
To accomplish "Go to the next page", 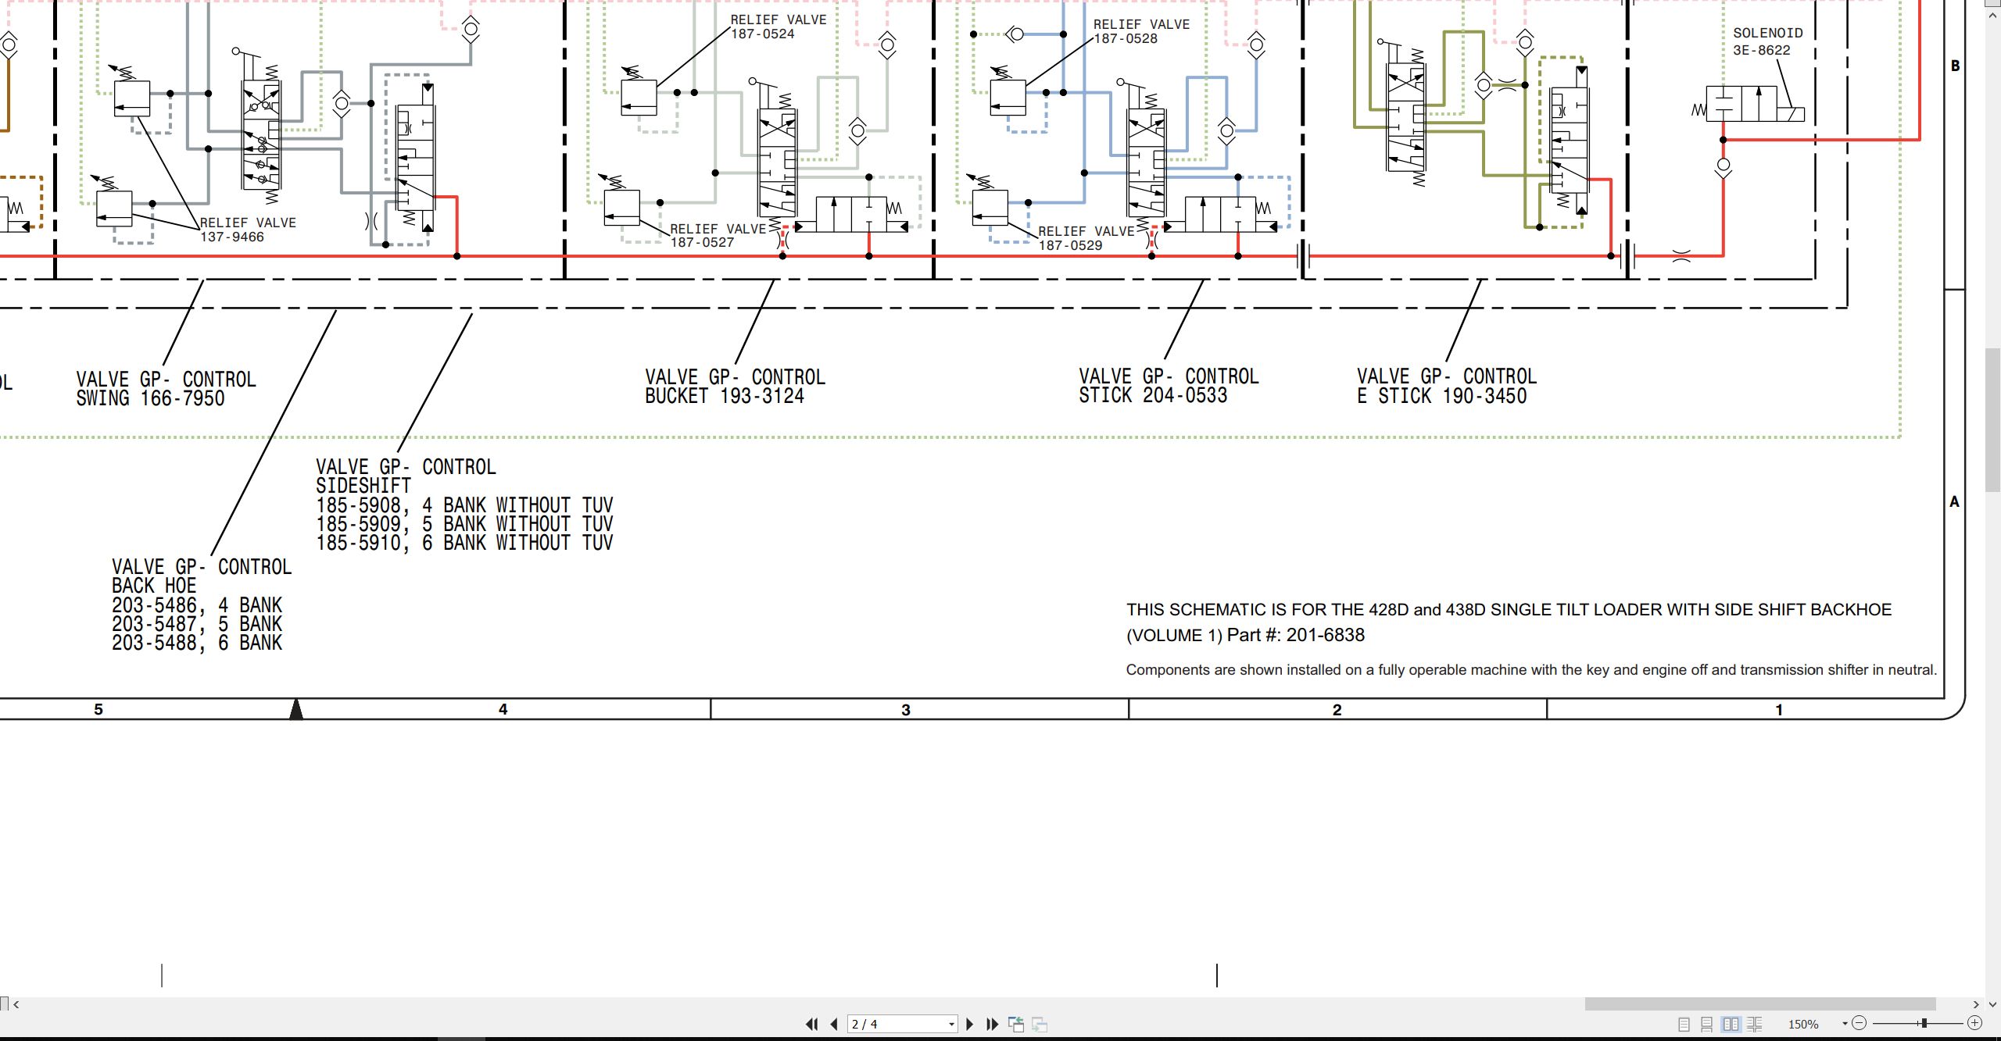I will (x=970, y=1024).
